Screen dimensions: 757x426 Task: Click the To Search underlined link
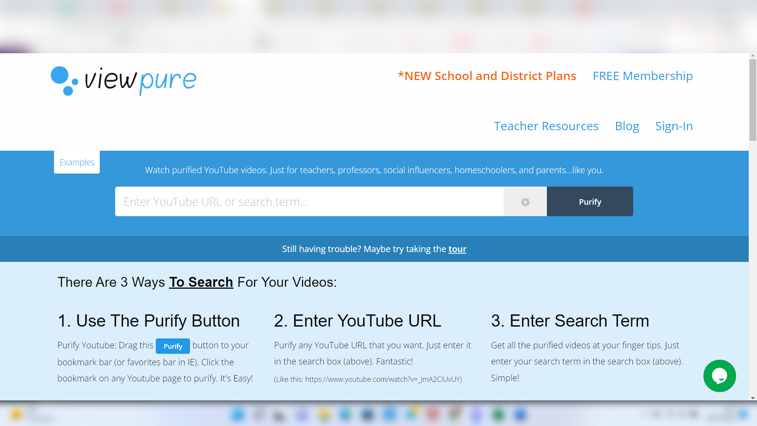click(201, 282)
